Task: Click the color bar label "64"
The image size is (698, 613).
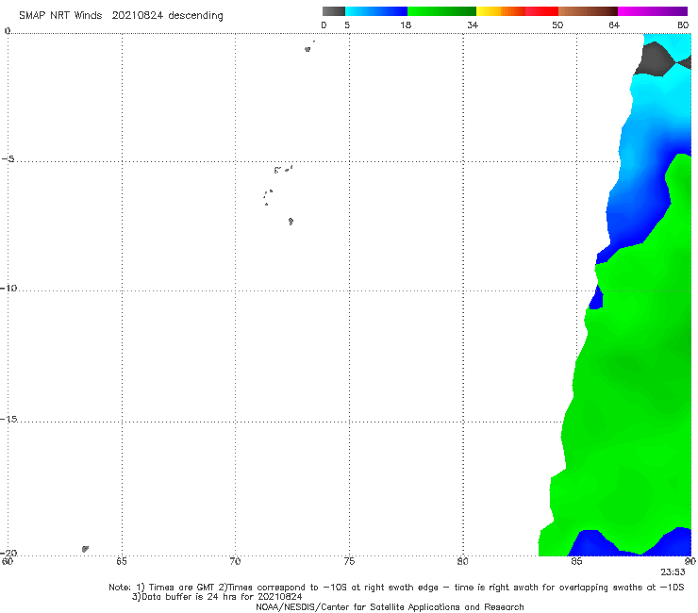Action: click(614, 25)
